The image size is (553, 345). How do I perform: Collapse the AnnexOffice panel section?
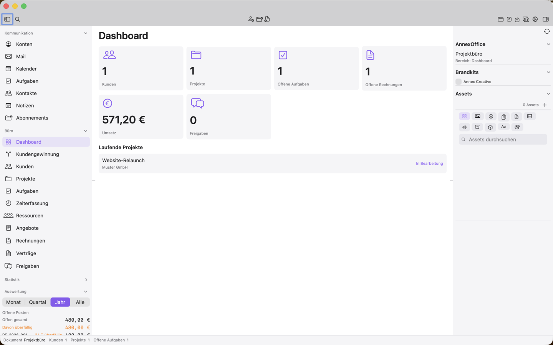[x=548, y=44]
